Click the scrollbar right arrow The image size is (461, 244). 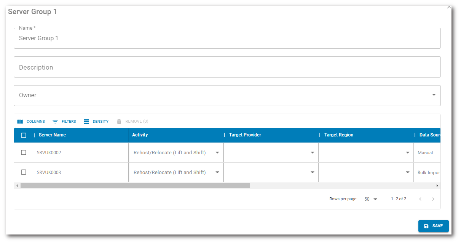[437, 186]
